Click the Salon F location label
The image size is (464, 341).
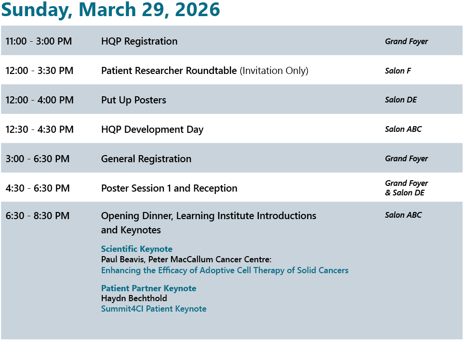398,71
